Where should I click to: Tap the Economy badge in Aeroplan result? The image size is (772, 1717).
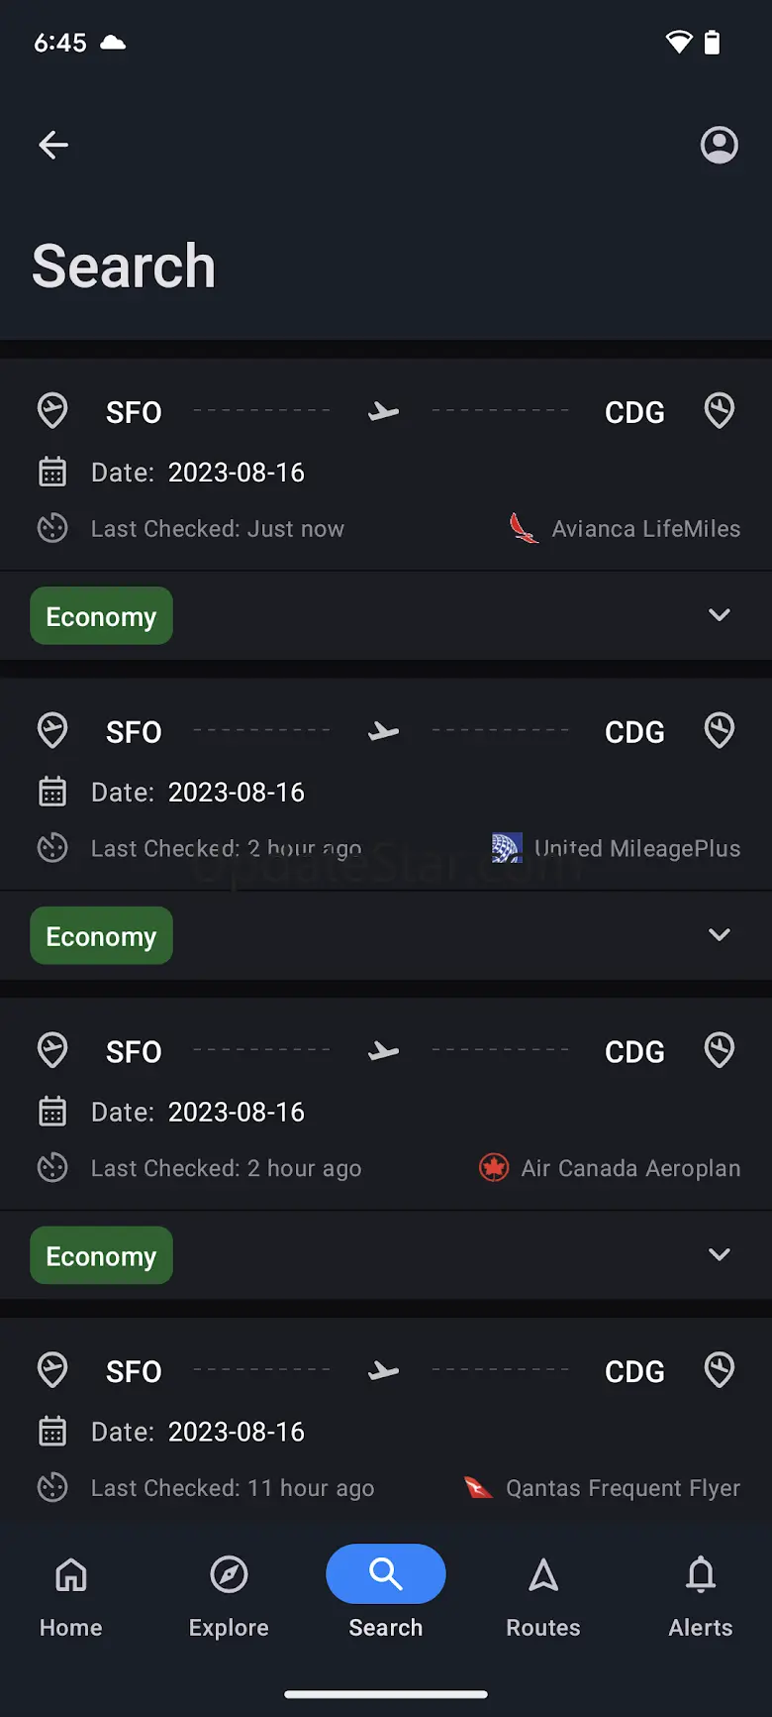[101, 1256]
